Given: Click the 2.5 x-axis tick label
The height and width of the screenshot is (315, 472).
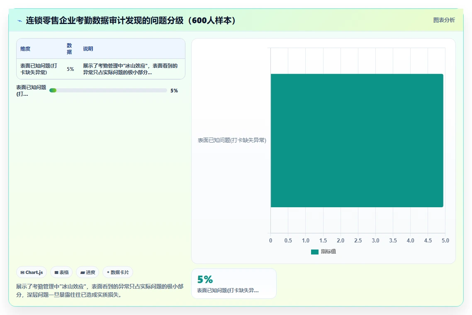Looking at the screenshot, I should click(358, 241).
